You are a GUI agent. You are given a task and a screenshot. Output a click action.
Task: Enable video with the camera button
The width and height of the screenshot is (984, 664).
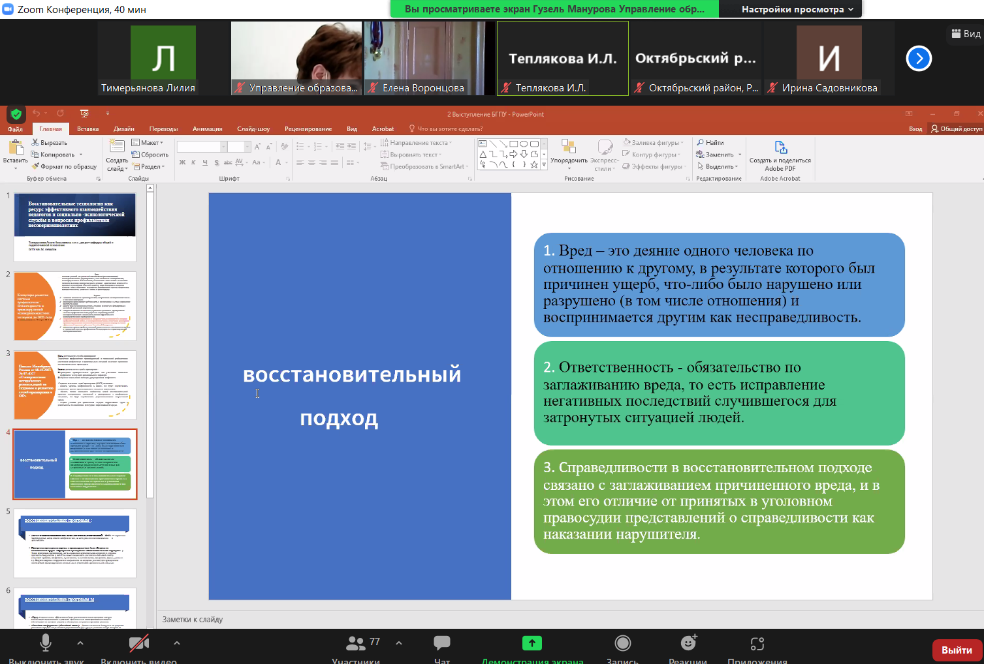coord(138,644)
